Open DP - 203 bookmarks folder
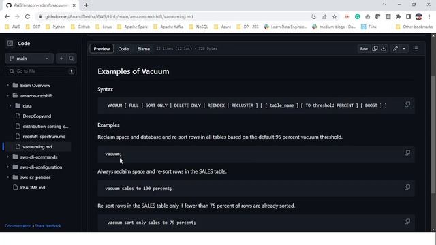The width and height of the screenshot is (436, 245). coord(247,27)
